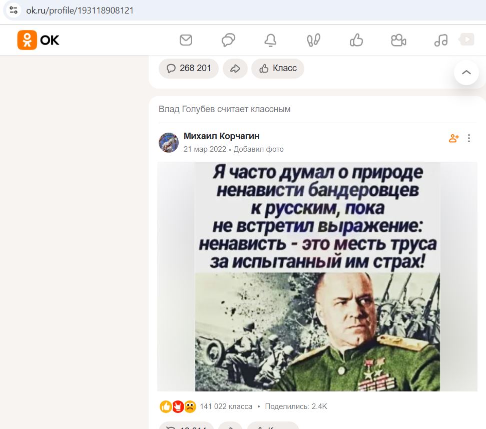Toggle the Класс like button
486x429 pixels.
tap(278, 68)
